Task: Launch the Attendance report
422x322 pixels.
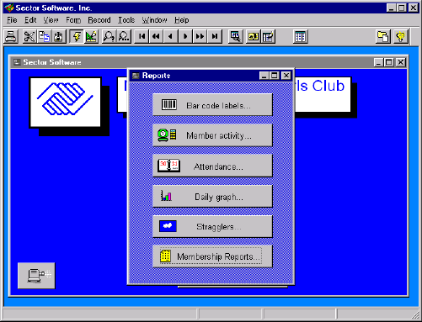Action: coord(212,166)
